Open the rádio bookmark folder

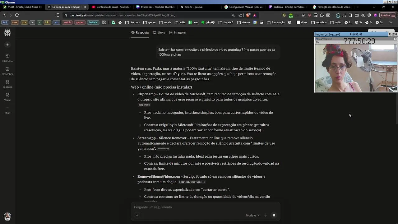tap(336, 22)
